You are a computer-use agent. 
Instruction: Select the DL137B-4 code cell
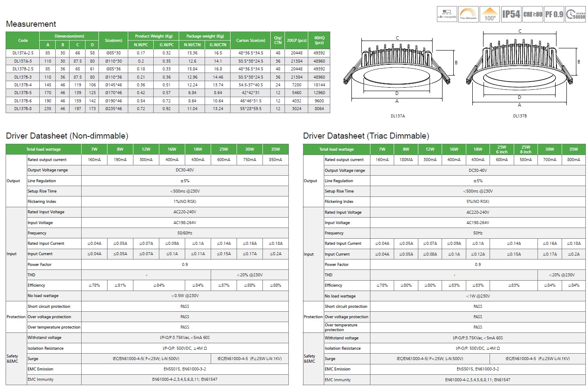[x=22, y=85]
